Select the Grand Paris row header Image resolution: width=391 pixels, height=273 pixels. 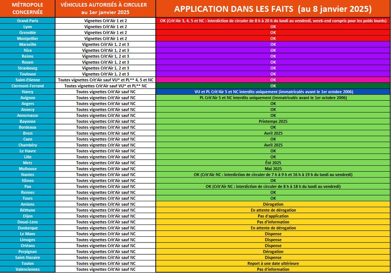click(27, 21)
